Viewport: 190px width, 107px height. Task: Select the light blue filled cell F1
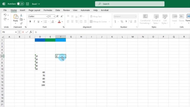click(x=61, y=40)
